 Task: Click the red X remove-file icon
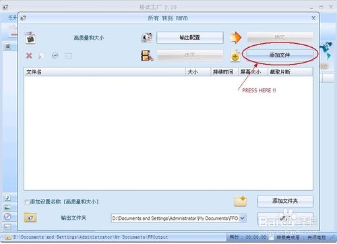(29, 55)
